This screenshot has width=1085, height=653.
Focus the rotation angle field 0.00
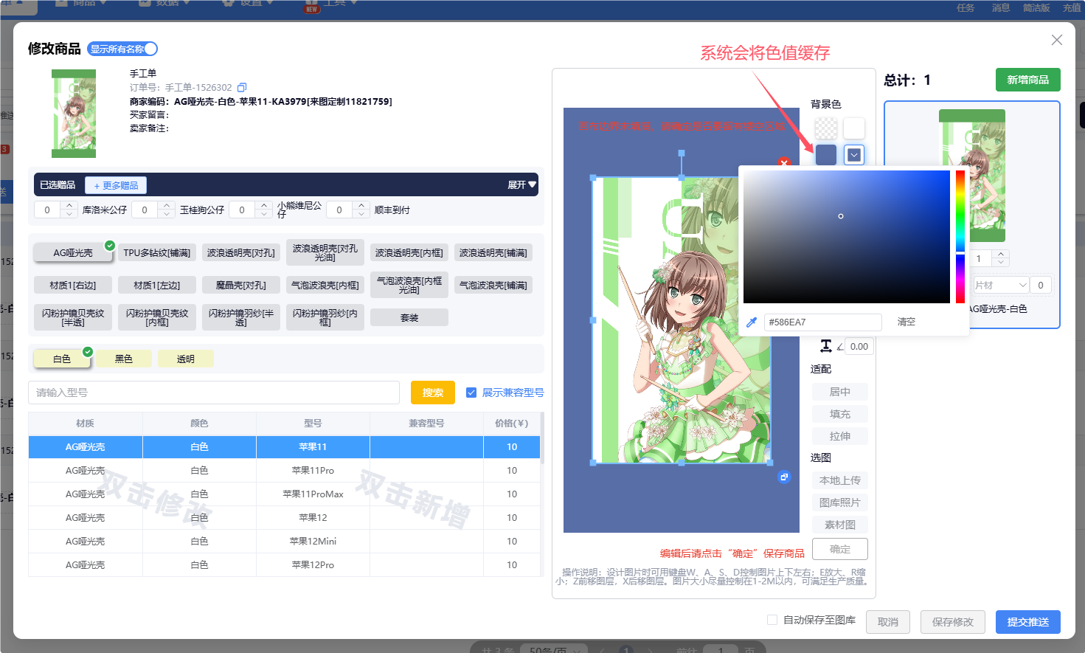tap(859, 346)
